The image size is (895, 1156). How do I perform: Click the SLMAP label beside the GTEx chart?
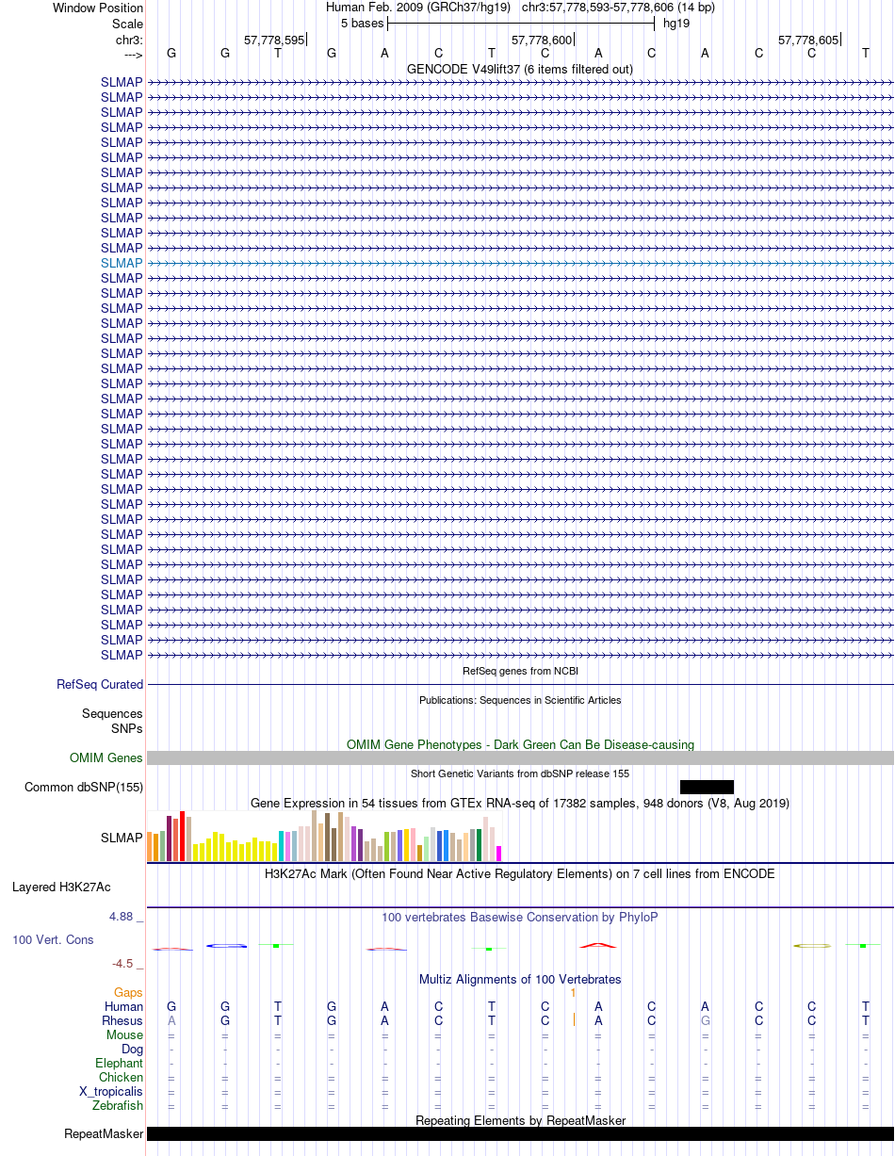click(122, 837)
